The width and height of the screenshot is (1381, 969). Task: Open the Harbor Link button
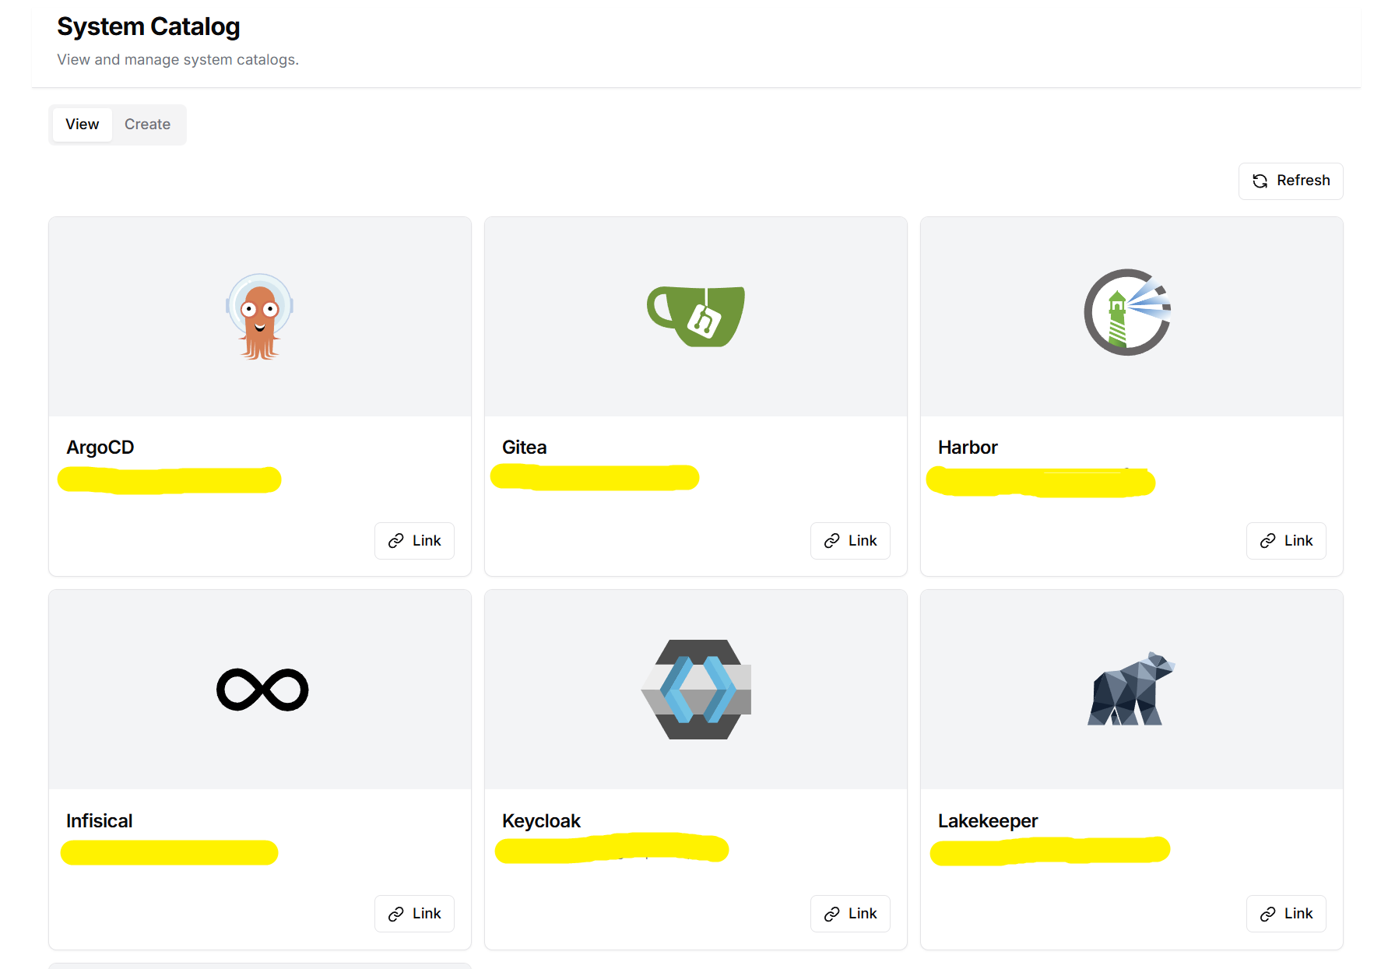tap(1286, 541)
